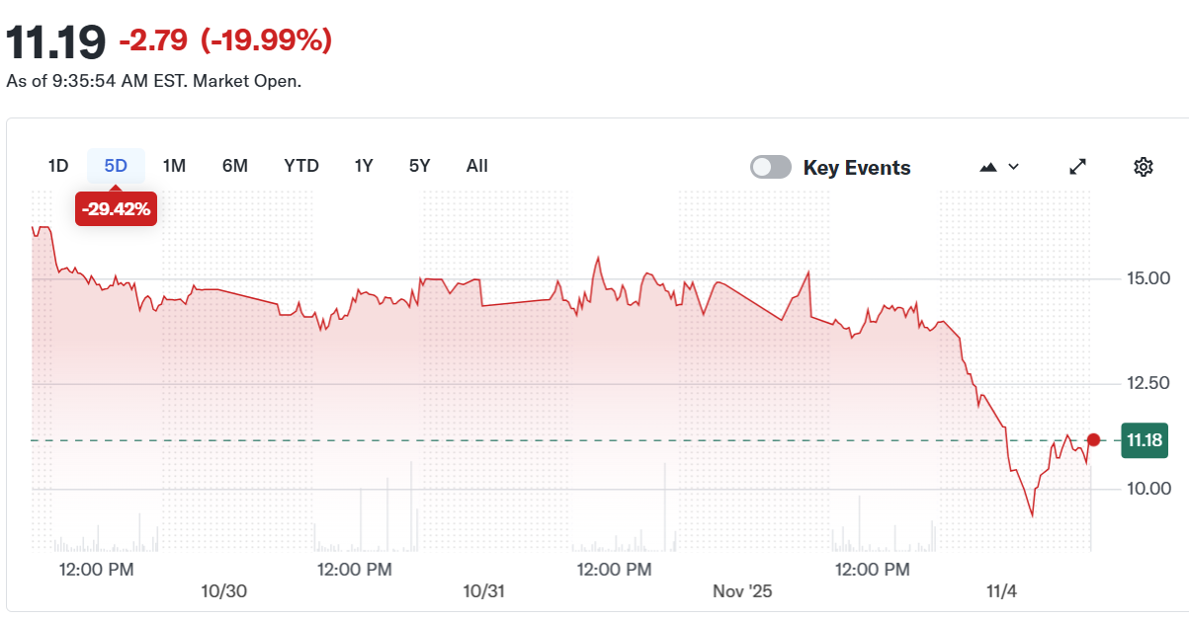Switch to the 1D time range tab
Screen dimensions: 1189x620
tap(57, 166)
